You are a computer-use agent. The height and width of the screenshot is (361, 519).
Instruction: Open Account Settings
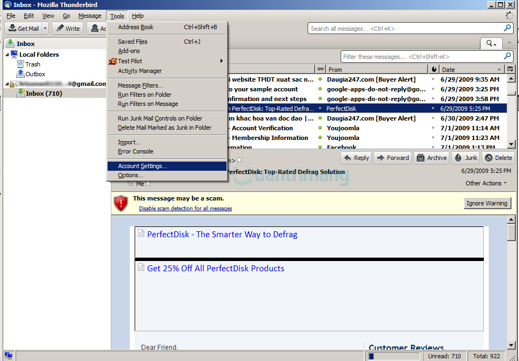[167, 166]
